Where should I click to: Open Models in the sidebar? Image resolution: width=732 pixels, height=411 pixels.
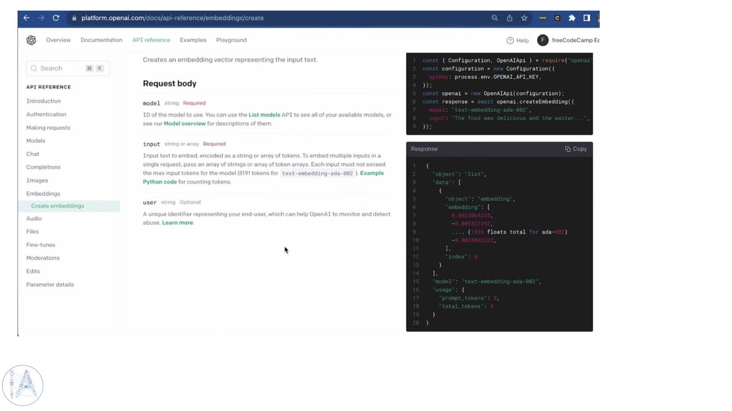(x=35, y=140)
